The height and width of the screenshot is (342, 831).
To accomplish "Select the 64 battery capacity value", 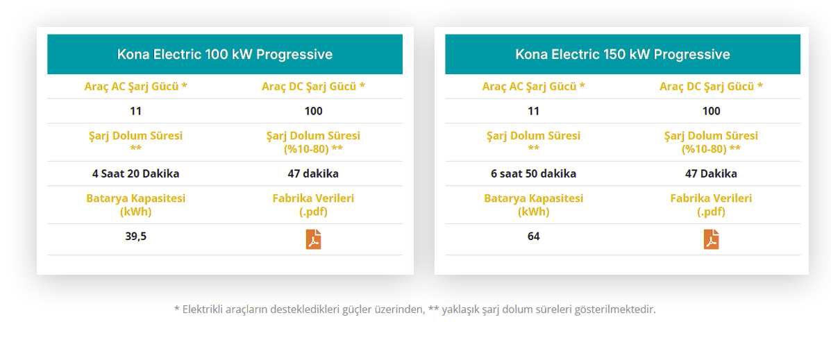I will click(534, 236).
